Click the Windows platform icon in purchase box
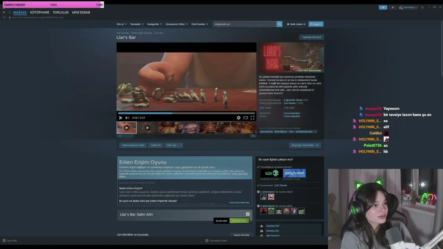Screen dimensions: 443x249 [x=247, y=214]
